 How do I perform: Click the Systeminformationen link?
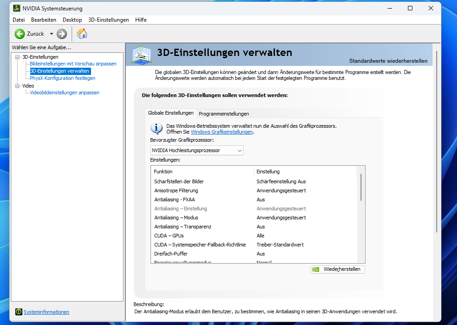pos(46,312)
